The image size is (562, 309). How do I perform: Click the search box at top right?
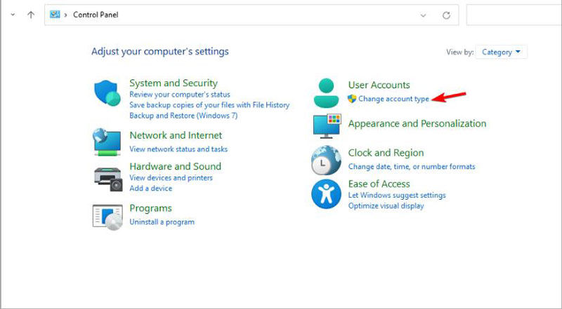tap(514, 15)
